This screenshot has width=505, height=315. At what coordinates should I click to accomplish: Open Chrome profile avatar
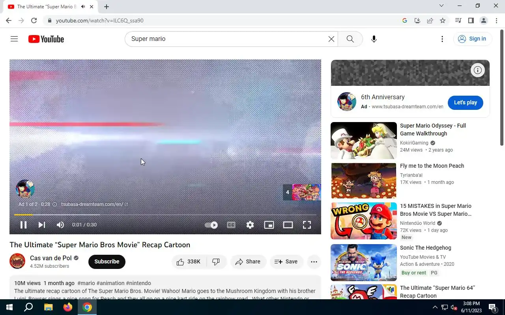[484, 20]
